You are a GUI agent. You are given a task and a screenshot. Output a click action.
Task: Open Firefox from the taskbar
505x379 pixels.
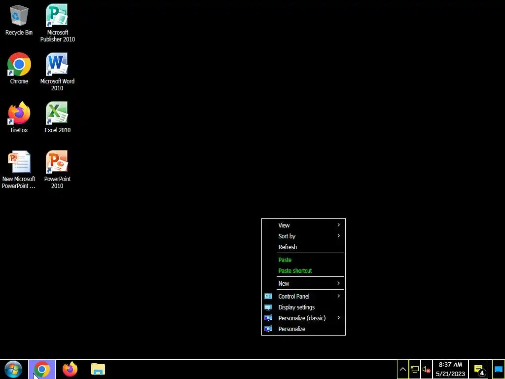70,369
